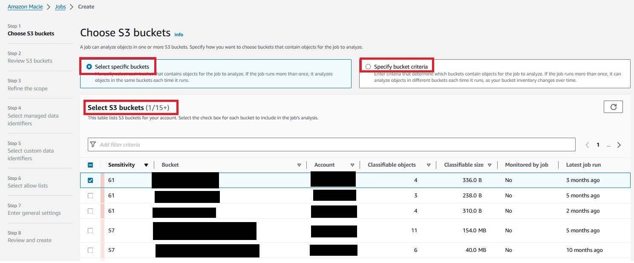Click '10 months ago' latest job run cell
Viewport: 634px width, 263px height.
[584, 250]
